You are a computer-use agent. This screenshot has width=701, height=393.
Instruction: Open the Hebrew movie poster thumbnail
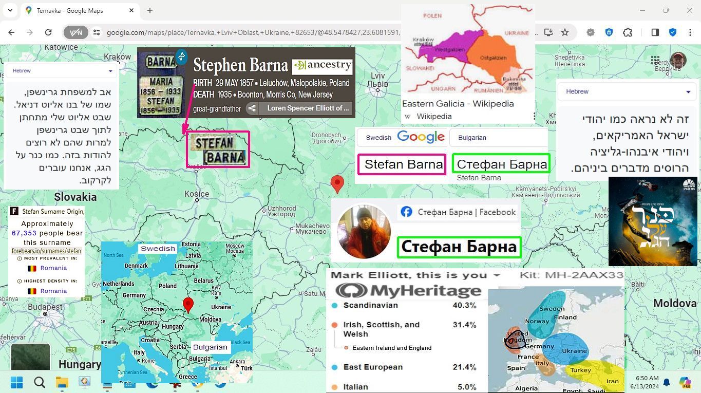tap(653, 221)
